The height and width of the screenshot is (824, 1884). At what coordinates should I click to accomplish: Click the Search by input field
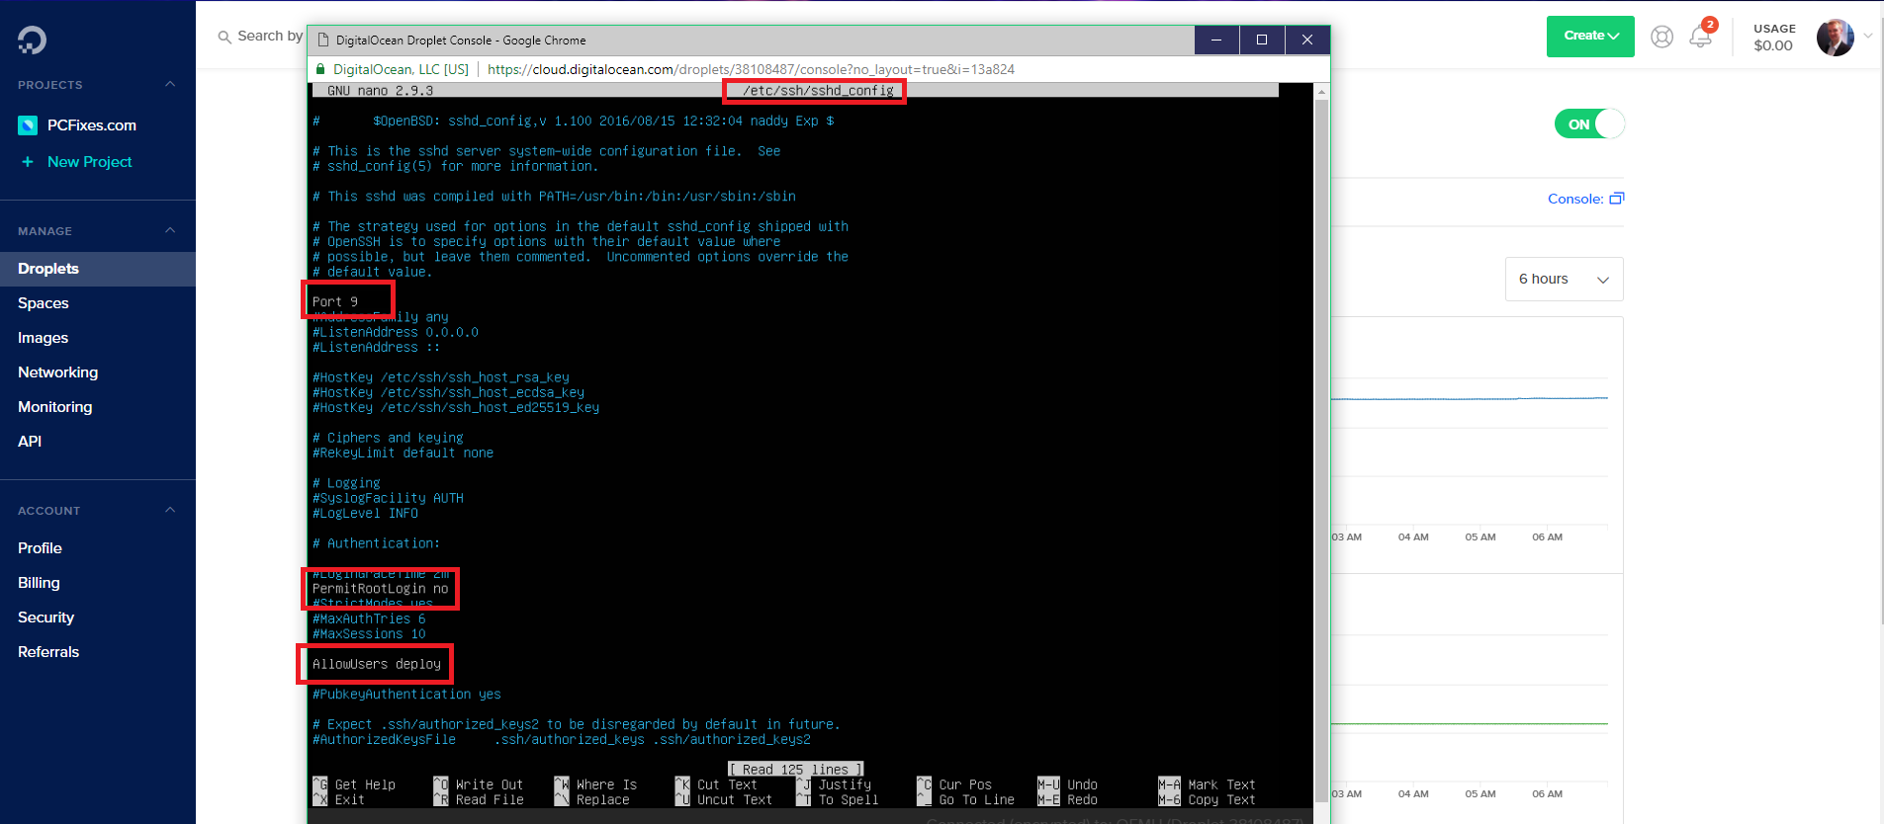(270, 36)
